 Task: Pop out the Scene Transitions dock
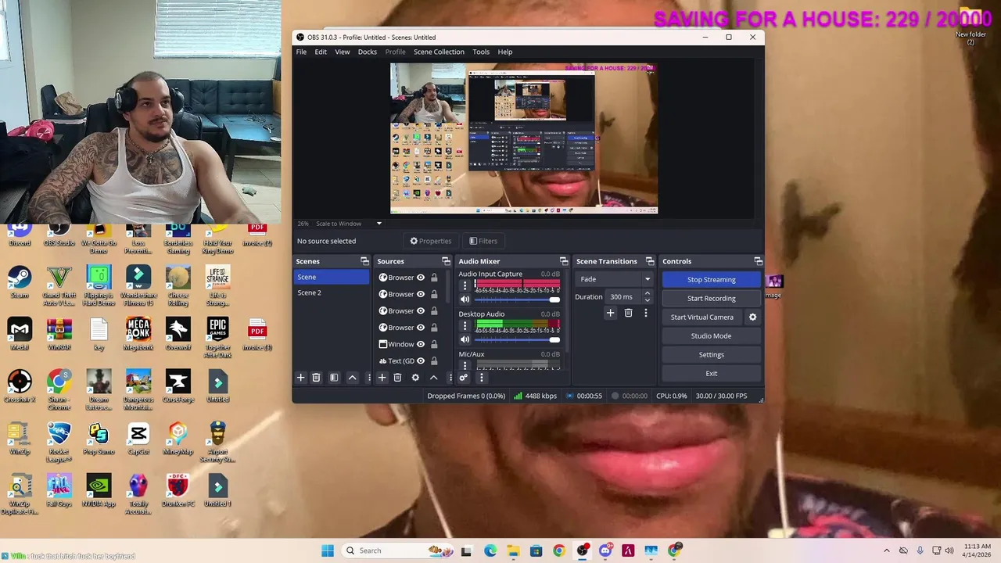pyautogui.click(x=650, y=261)
